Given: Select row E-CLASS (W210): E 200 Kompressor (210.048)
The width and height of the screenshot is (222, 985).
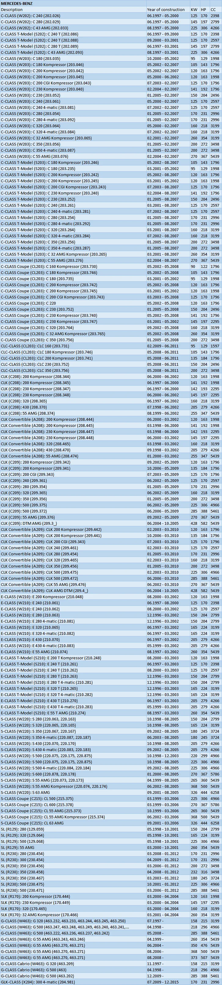Looking at the screenshot, I should point(111,597).
